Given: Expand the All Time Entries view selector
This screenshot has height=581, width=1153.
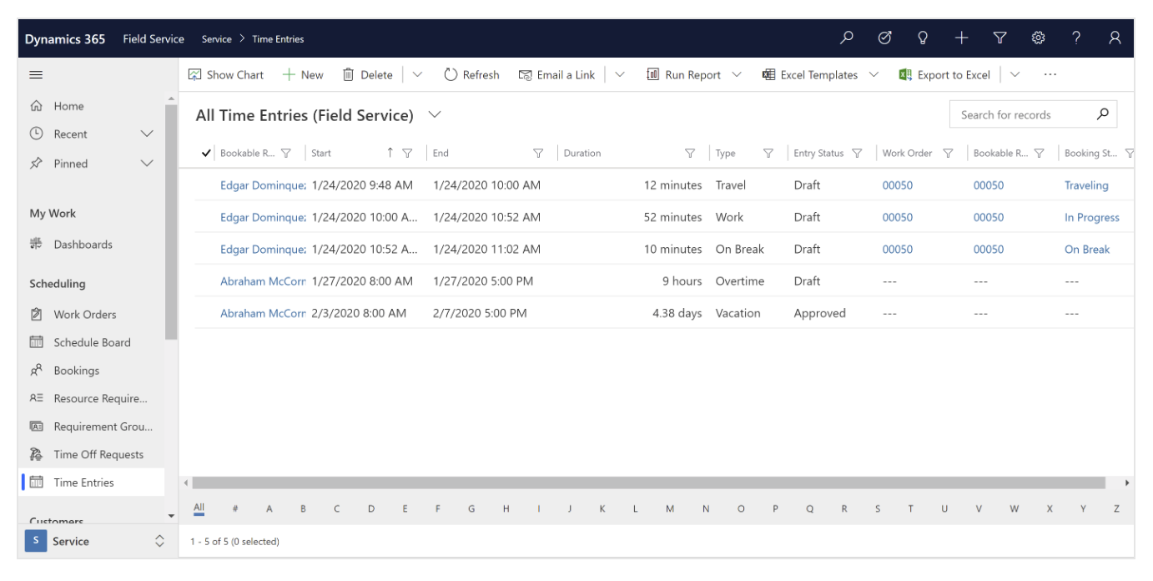Looking at the screenshot, I should pos(435,115).
